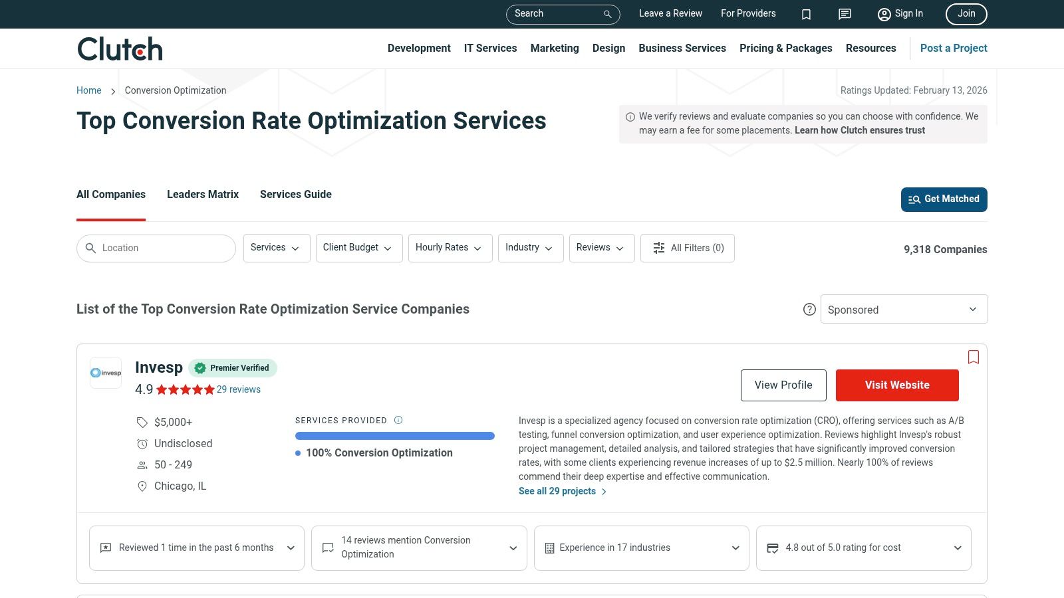Click the Invesp company name heading

159,367
